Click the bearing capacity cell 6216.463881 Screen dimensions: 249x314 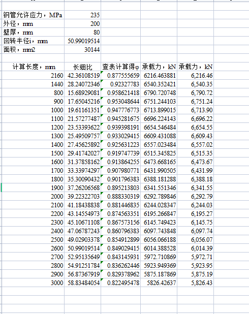click(159, 75)
